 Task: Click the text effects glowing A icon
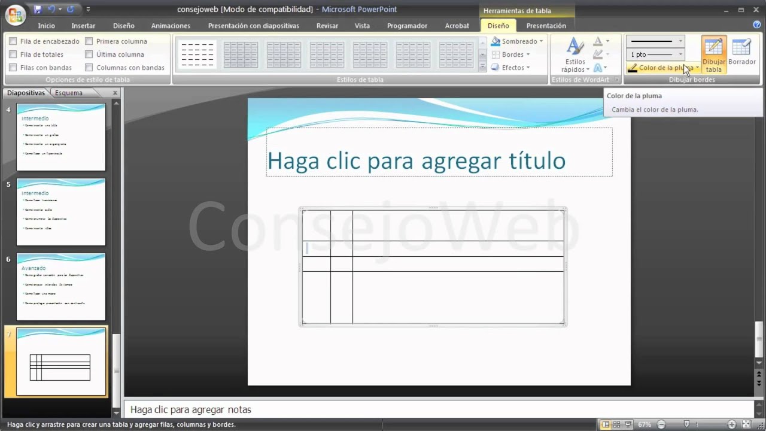pos(597,68)
